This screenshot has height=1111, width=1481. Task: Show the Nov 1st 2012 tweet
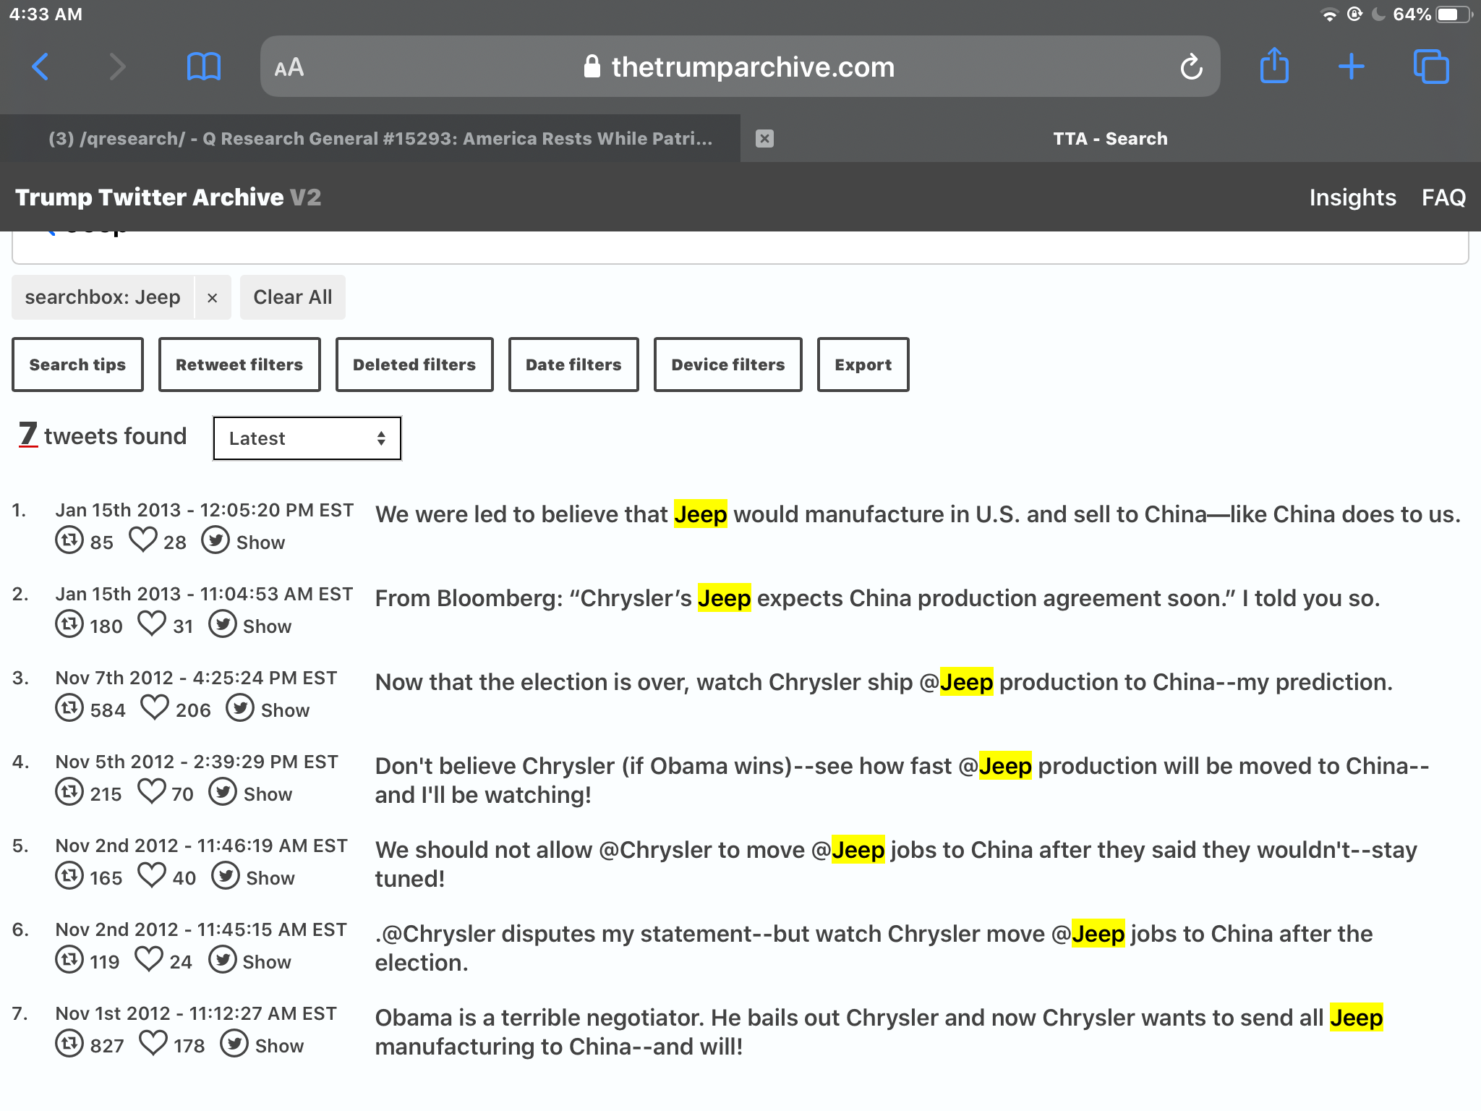[x=262, y=1044]
